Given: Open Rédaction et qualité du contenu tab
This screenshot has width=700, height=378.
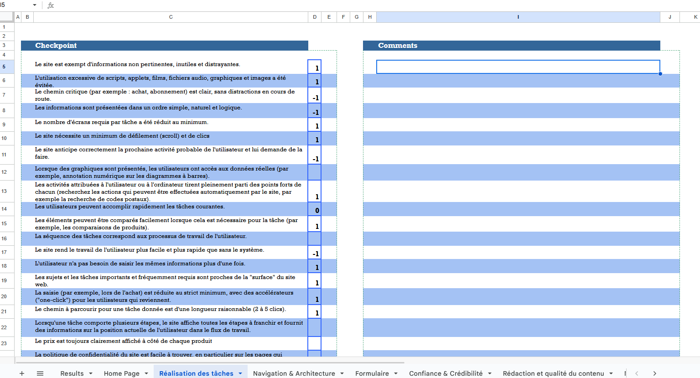Looking at the screenshot, I should [x=553, y=373].
